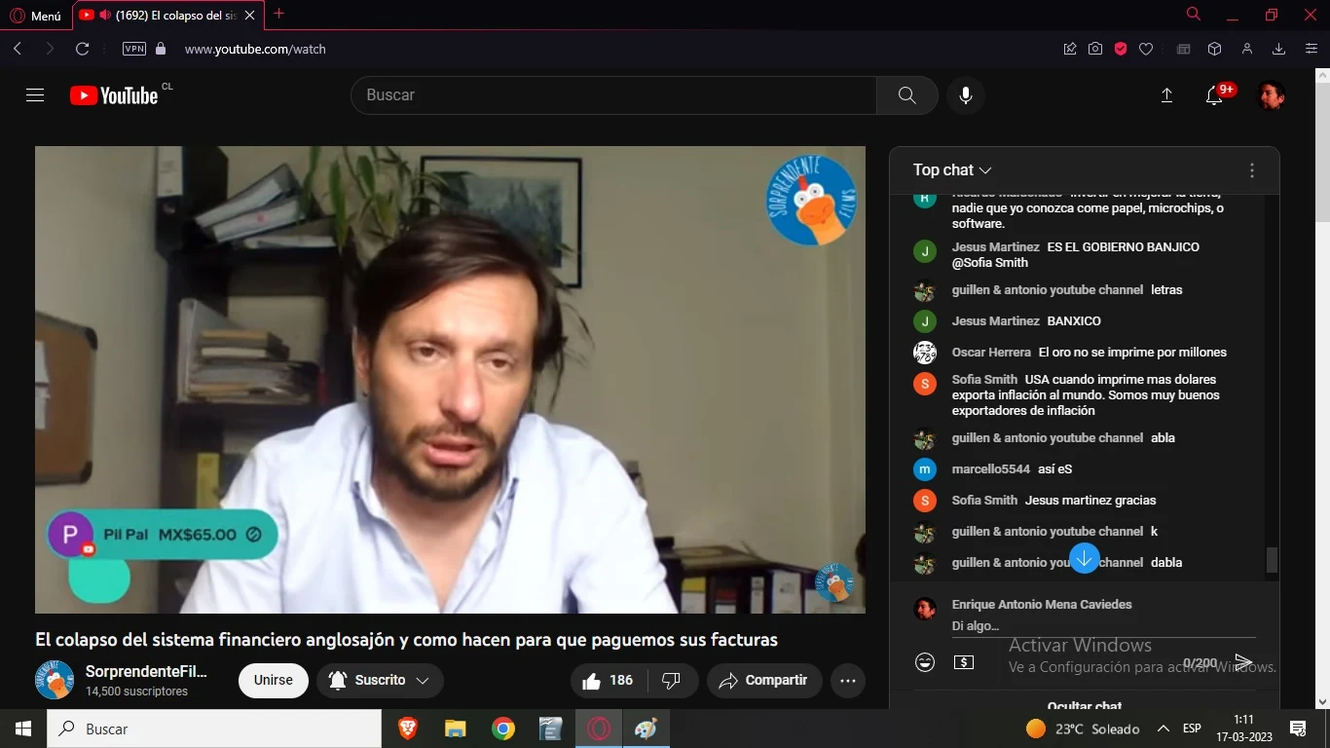Image resolution: width=1330 pixels, height=748 pixels.
Task: Send chat message with arrow icon
Action: 1243,662
